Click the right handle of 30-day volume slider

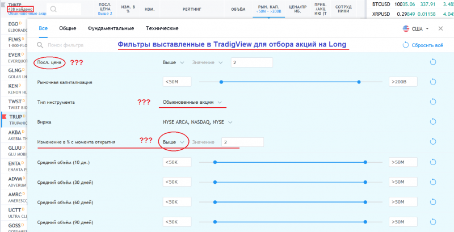[x=365, y=182]
